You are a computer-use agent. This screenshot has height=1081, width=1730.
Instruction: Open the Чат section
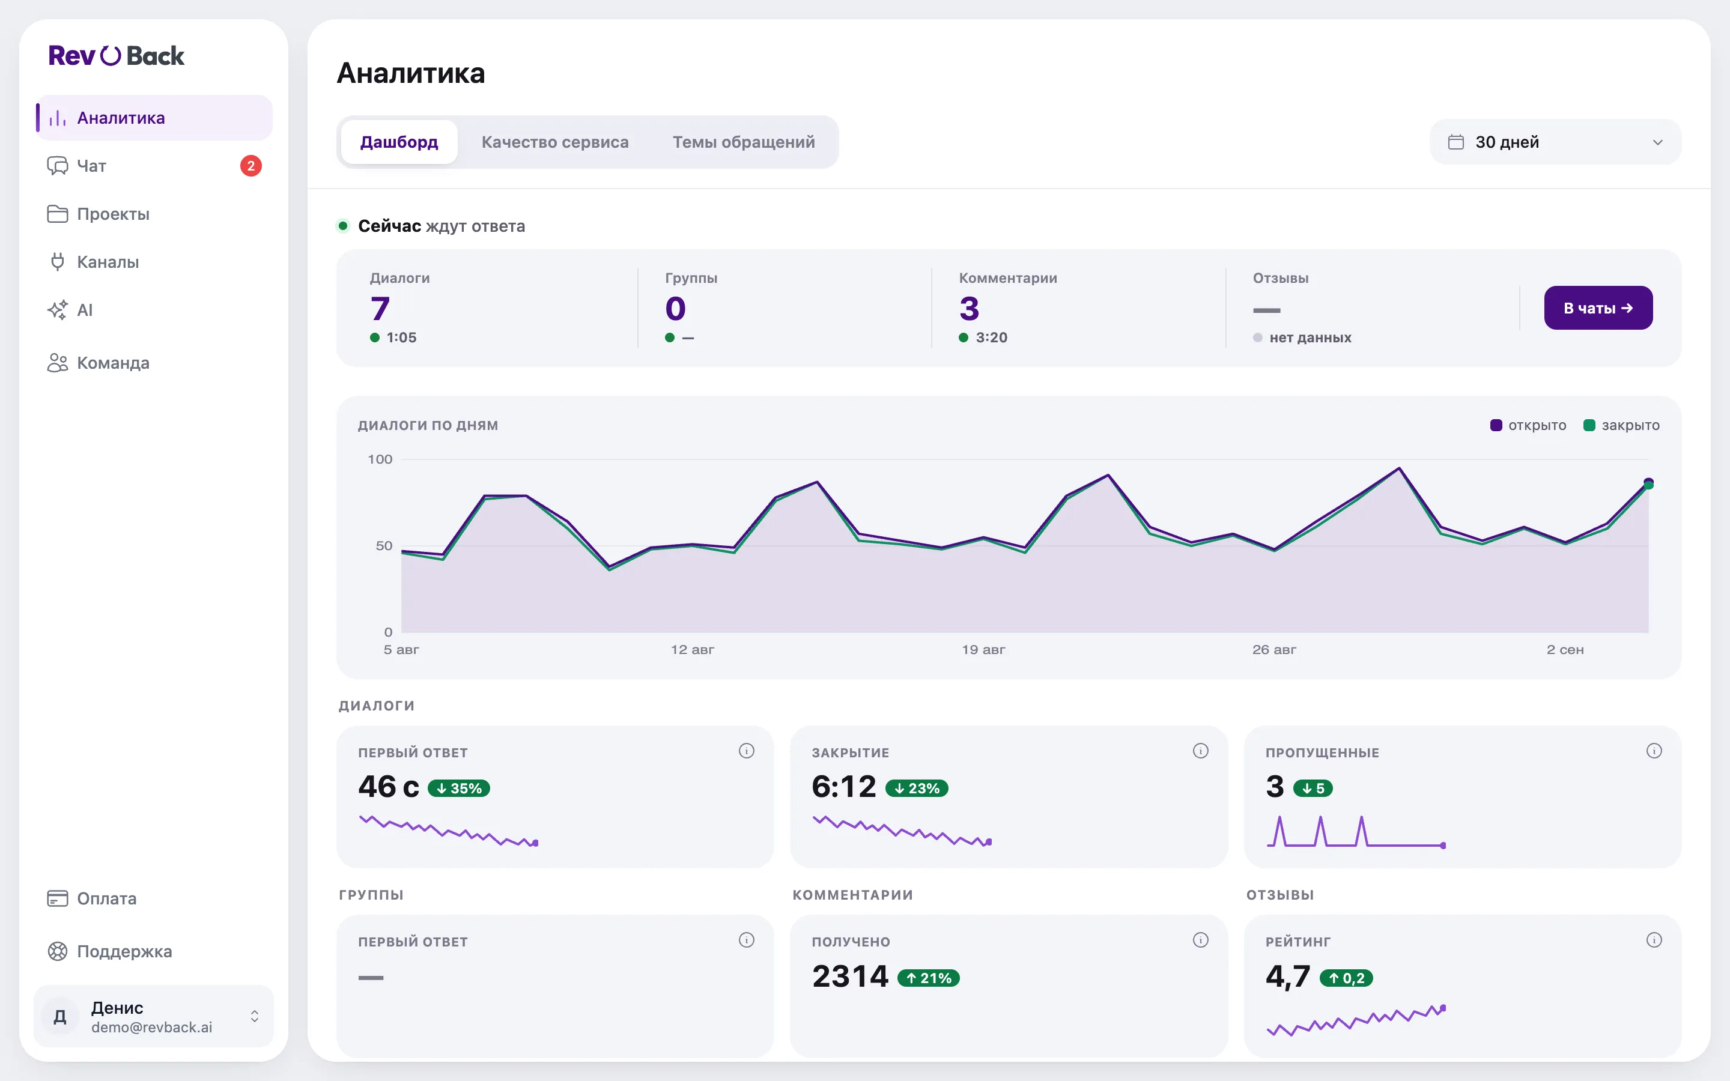point(154,166)
